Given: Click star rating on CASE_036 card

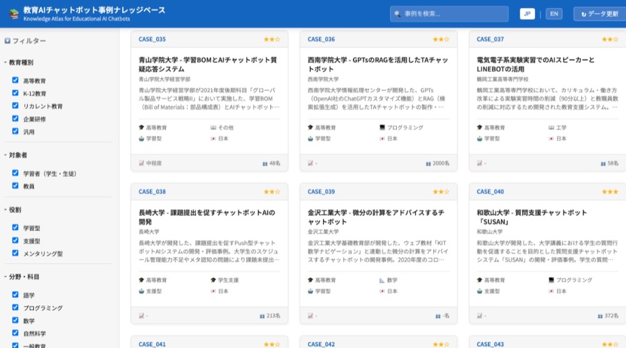Looking at the screenshot, I should 441,39.
